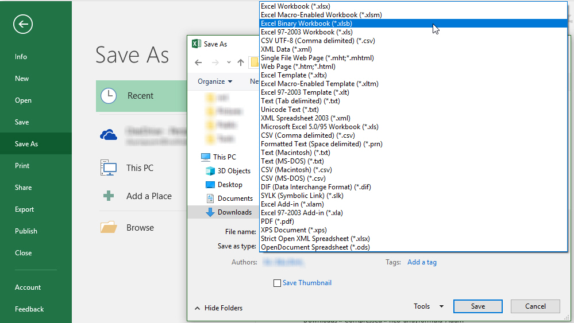
Task: Open Feedback in backstage sidebar
Action: 36,309
